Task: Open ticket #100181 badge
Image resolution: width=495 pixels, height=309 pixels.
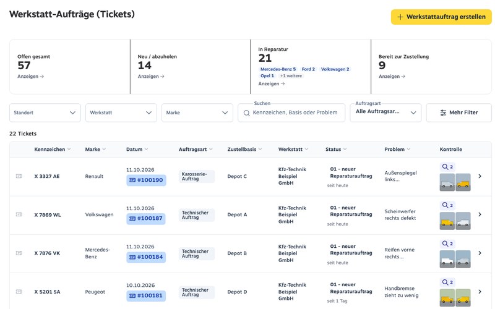Action: coord(146,296)
